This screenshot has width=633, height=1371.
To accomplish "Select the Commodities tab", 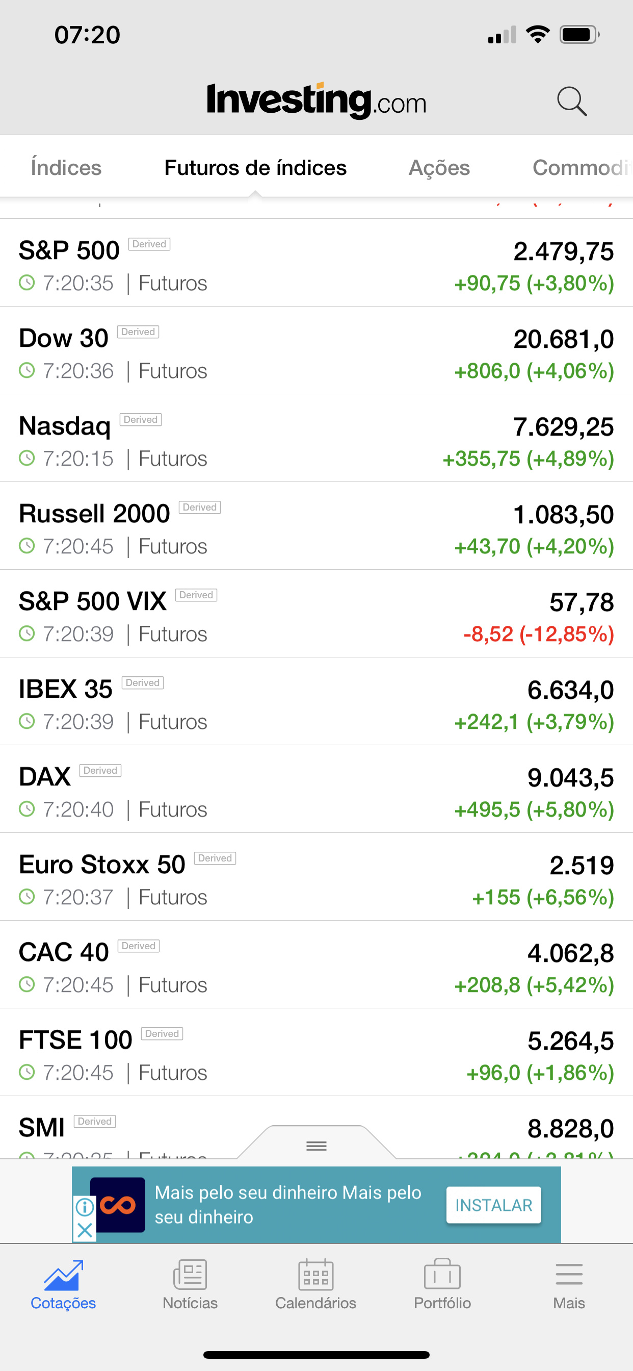I will click(582, 168).
